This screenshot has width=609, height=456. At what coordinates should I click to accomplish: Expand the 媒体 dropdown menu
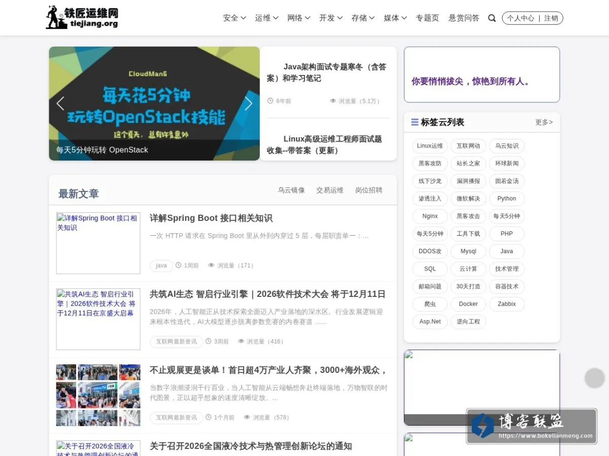click(x=395, y=18)
